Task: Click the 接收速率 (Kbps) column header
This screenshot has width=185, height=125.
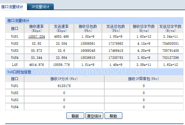Action: pyautogui.click(x=37, y=28)
